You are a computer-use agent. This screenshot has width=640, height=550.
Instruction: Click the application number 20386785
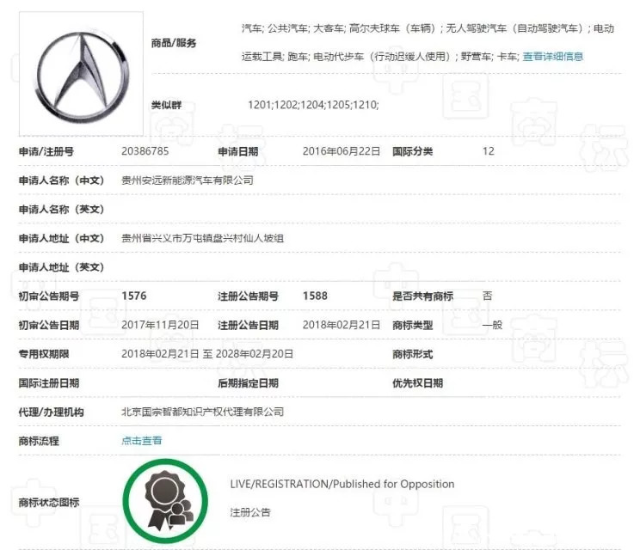[145, 151]
